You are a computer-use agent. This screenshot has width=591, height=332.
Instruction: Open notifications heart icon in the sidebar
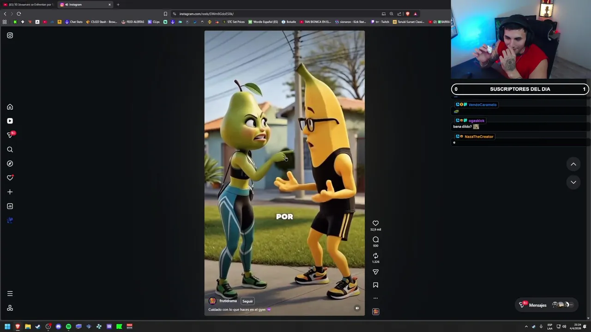click(10, 178)
